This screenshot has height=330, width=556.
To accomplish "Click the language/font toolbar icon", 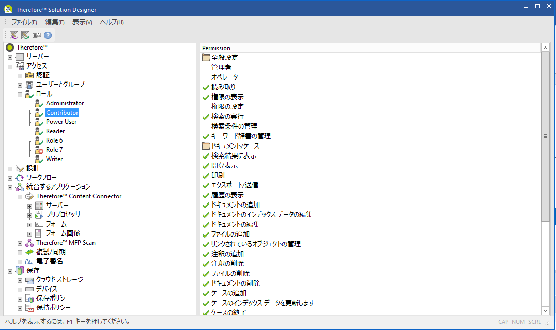I will coord(37,35).
